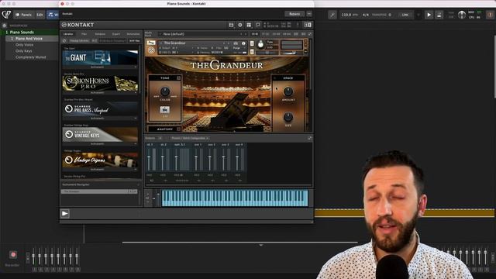Click the 110.0 BPM tempo field

(x=350, y=15)
